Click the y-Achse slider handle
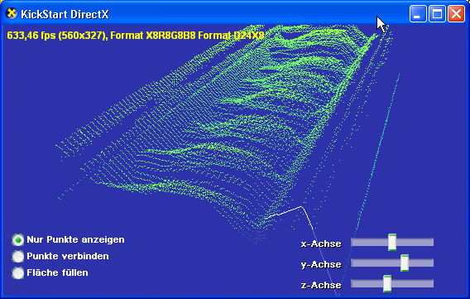Image resolution: width=470 pixels, height=299 pixels. (405, 263)
